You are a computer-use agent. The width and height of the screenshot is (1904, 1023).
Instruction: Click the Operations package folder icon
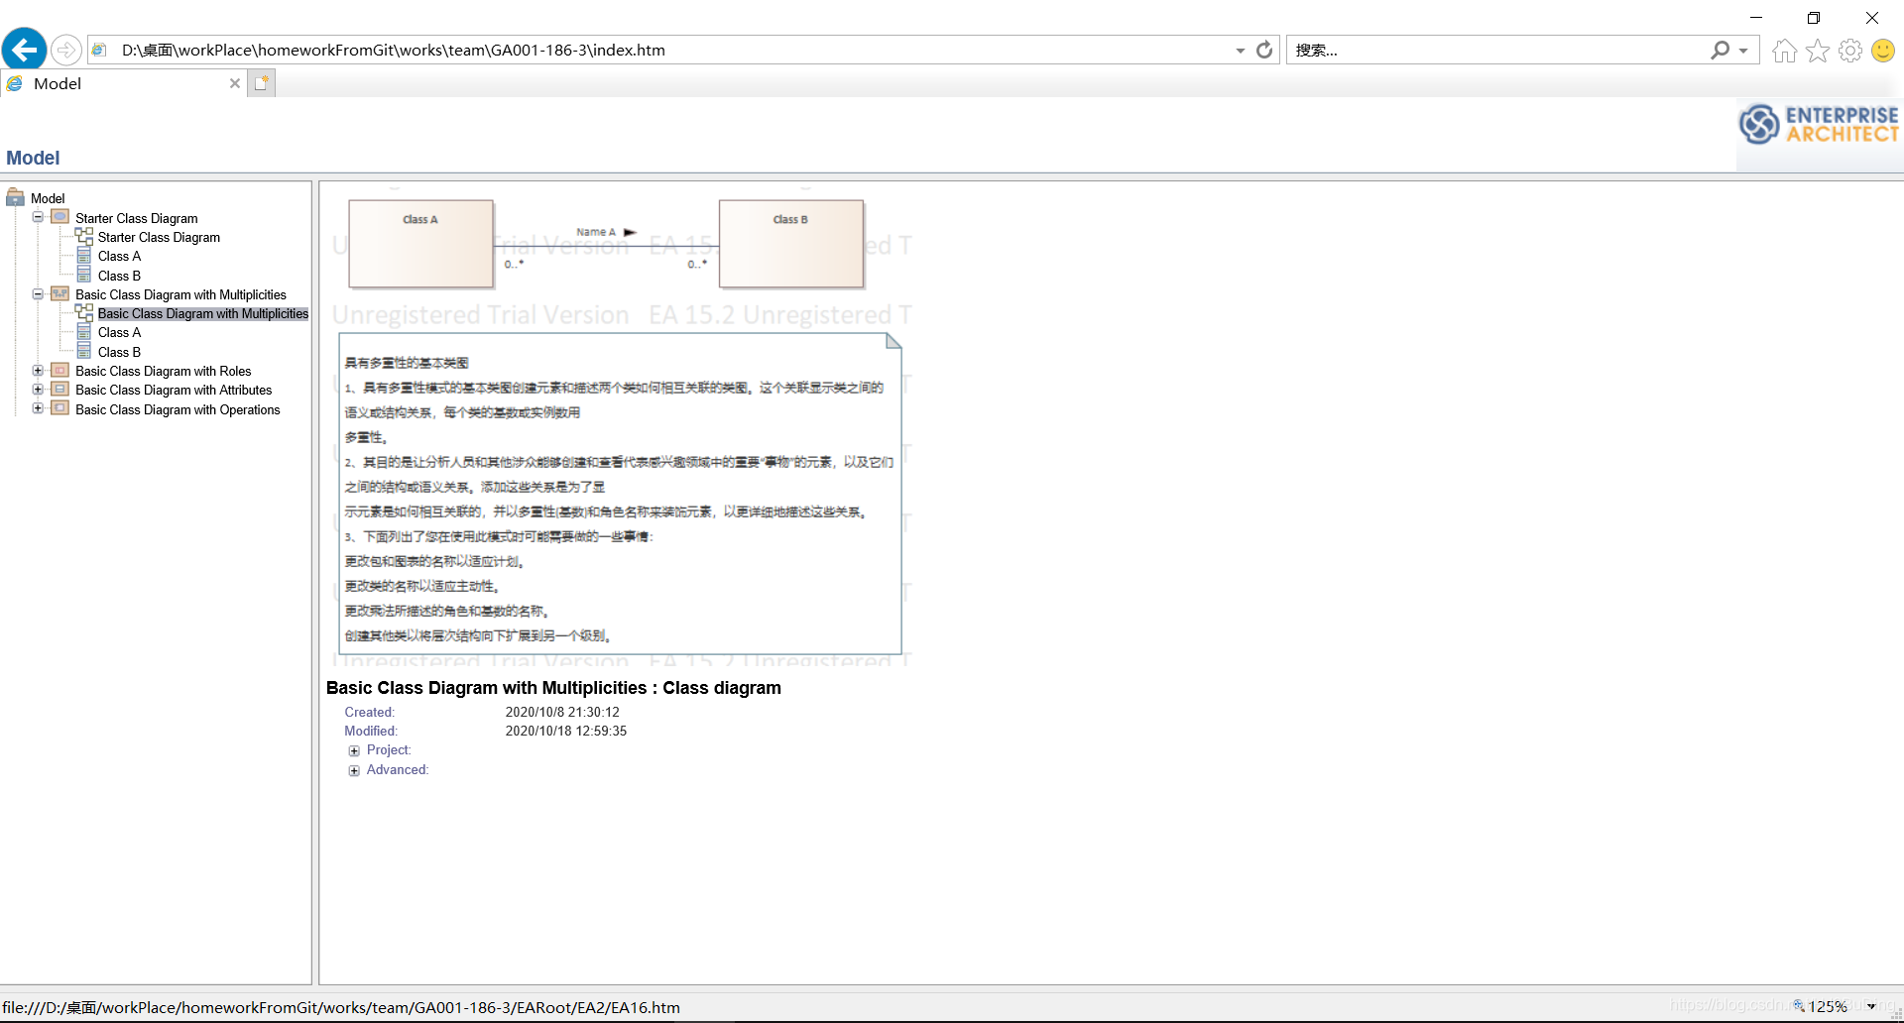click(x=60, y=408)
